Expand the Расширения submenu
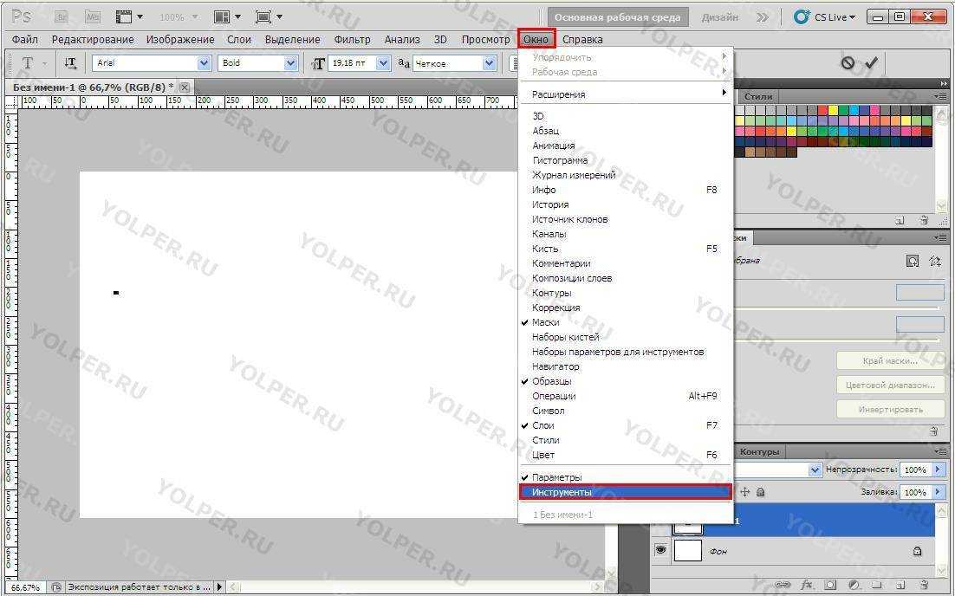Viewport: 955px width, 596px height. [625, 94]
